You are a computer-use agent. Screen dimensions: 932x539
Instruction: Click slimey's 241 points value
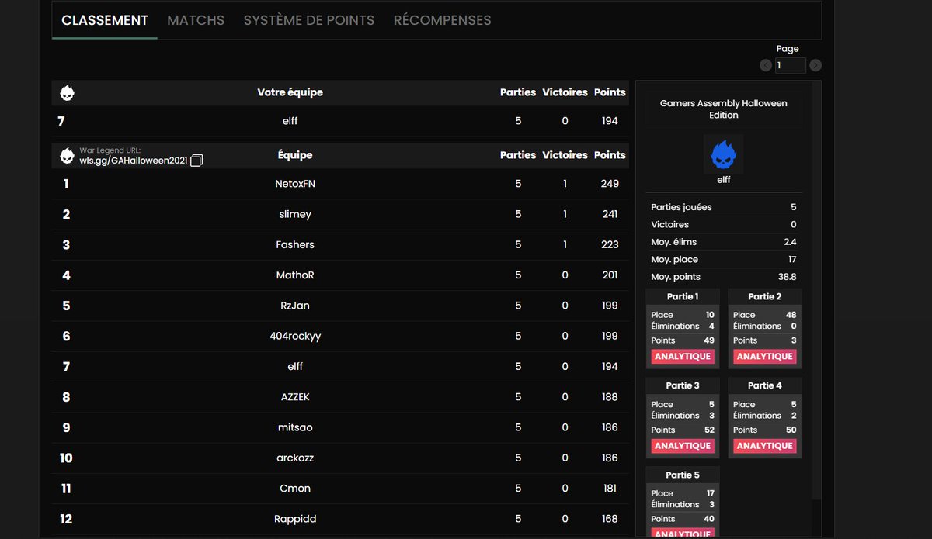(610, 214)
